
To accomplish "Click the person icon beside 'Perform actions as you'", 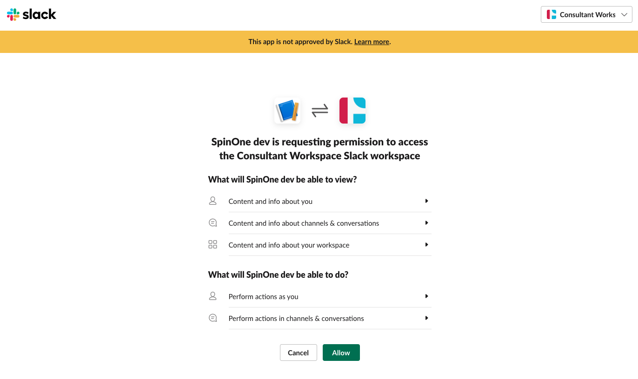I will [x=213, y=296].
